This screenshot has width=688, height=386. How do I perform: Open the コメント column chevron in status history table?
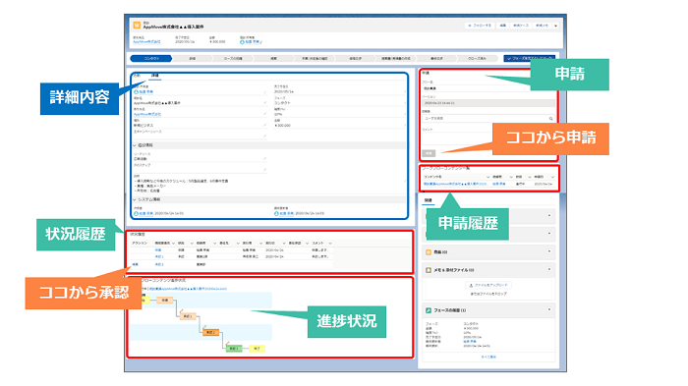click(330, 243)
